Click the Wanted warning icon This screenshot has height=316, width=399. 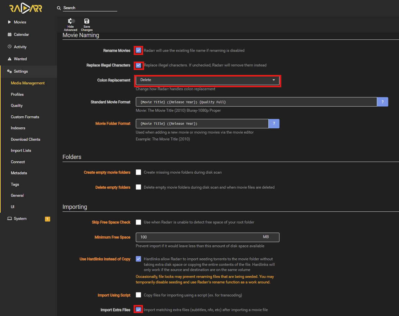[x=9, y=59]
